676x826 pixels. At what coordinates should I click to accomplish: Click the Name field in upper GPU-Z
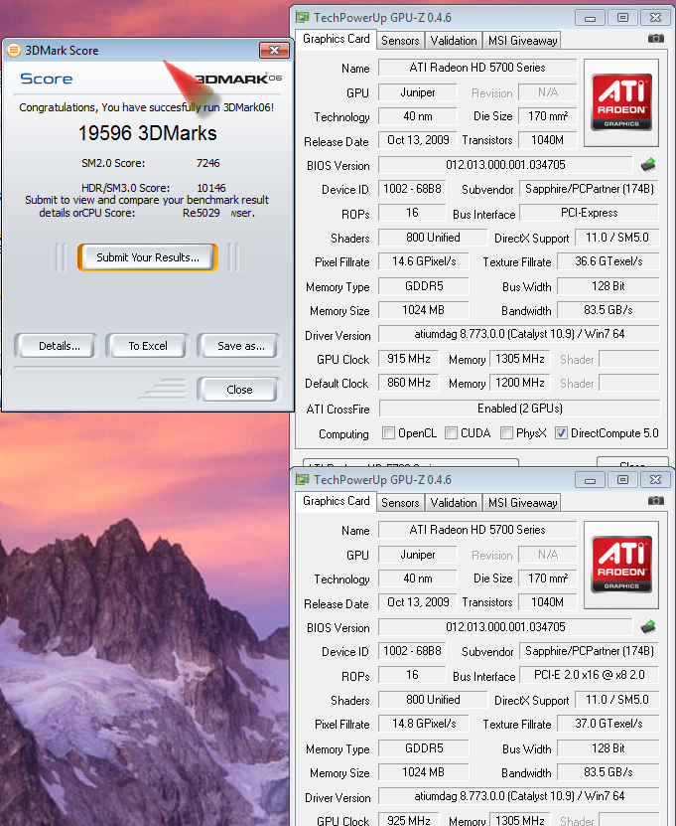click(477, 68)
